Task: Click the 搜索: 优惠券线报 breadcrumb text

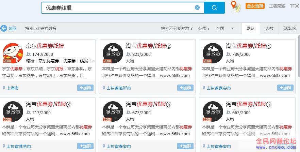Action: point(41,29)
